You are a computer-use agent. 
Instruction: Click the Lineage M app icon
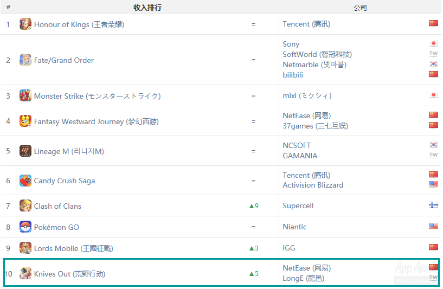click(x=25, y=151)
